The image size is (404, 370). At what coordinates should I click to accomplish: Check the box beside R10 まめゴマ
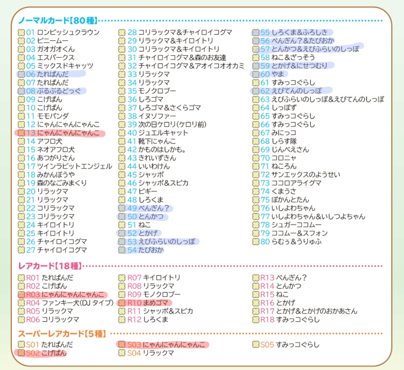tap(122, 303)
